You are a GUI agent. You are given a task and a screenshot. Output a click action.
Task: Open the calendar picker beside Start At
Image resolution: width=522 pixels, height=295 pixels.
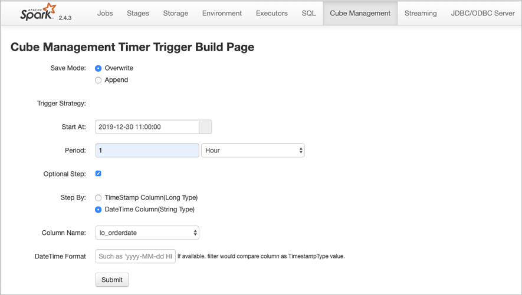(x=205, y=127)
